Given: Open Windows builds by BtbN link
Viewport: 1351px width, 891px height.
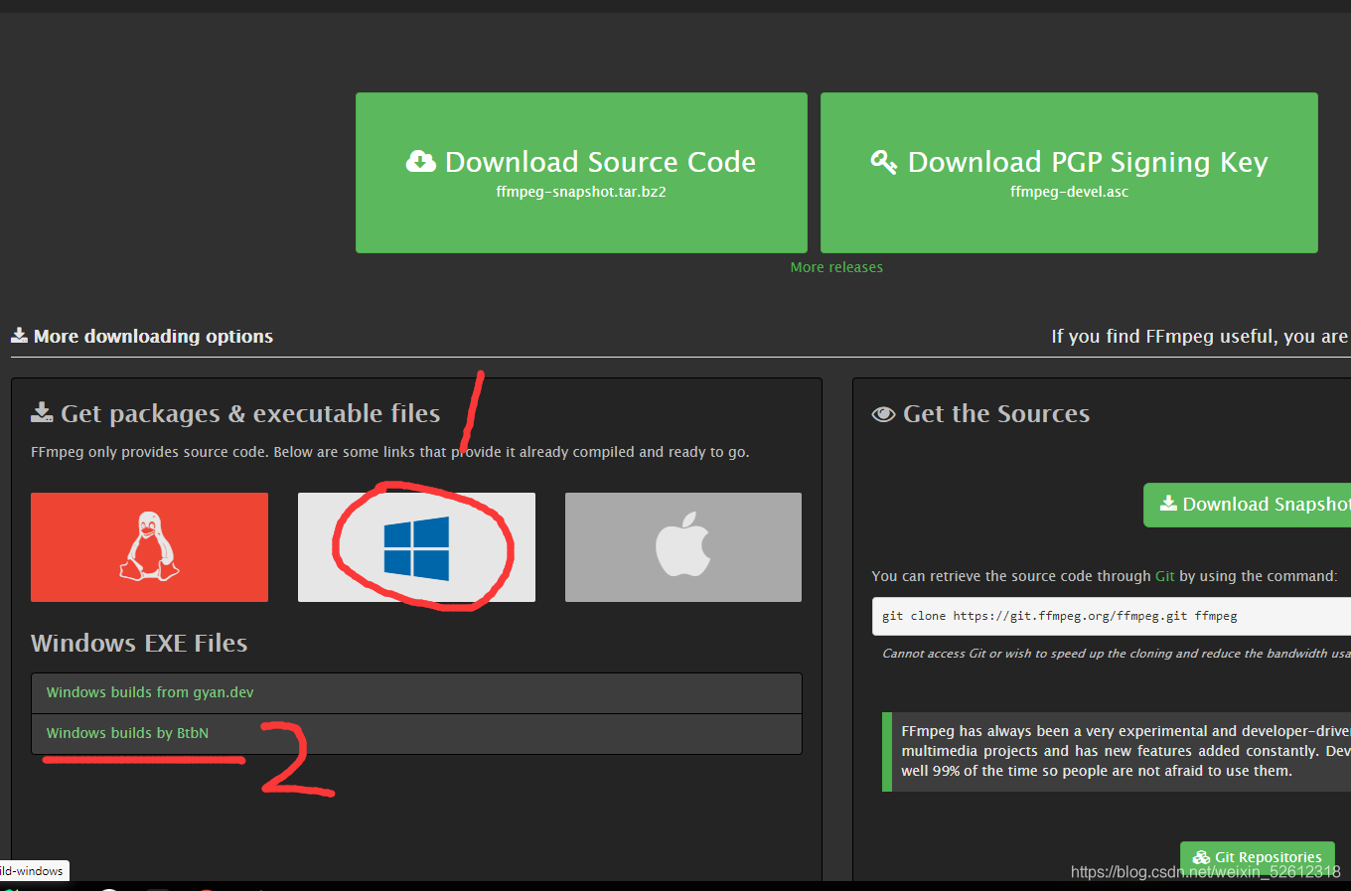Looking at the screenshot, I should pos(127,733).
